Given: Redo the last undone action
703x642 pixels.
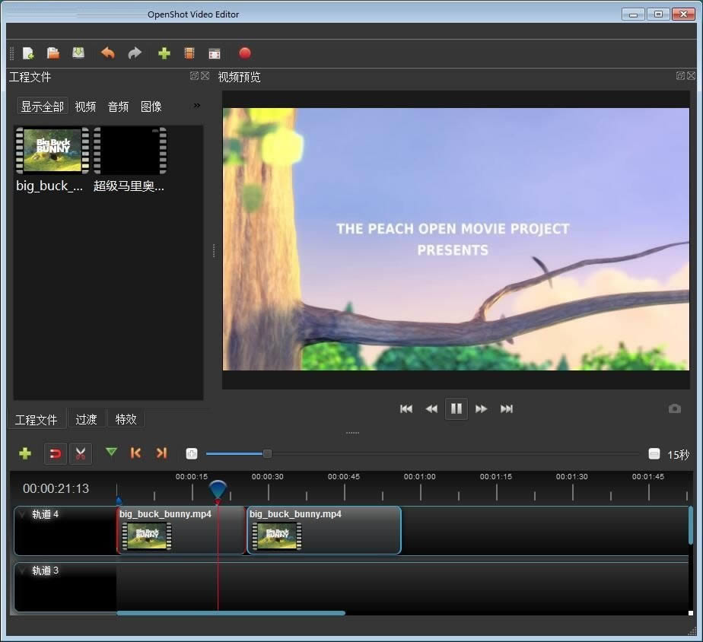Looking at the screenshot, I should click(x=135, y=53).
